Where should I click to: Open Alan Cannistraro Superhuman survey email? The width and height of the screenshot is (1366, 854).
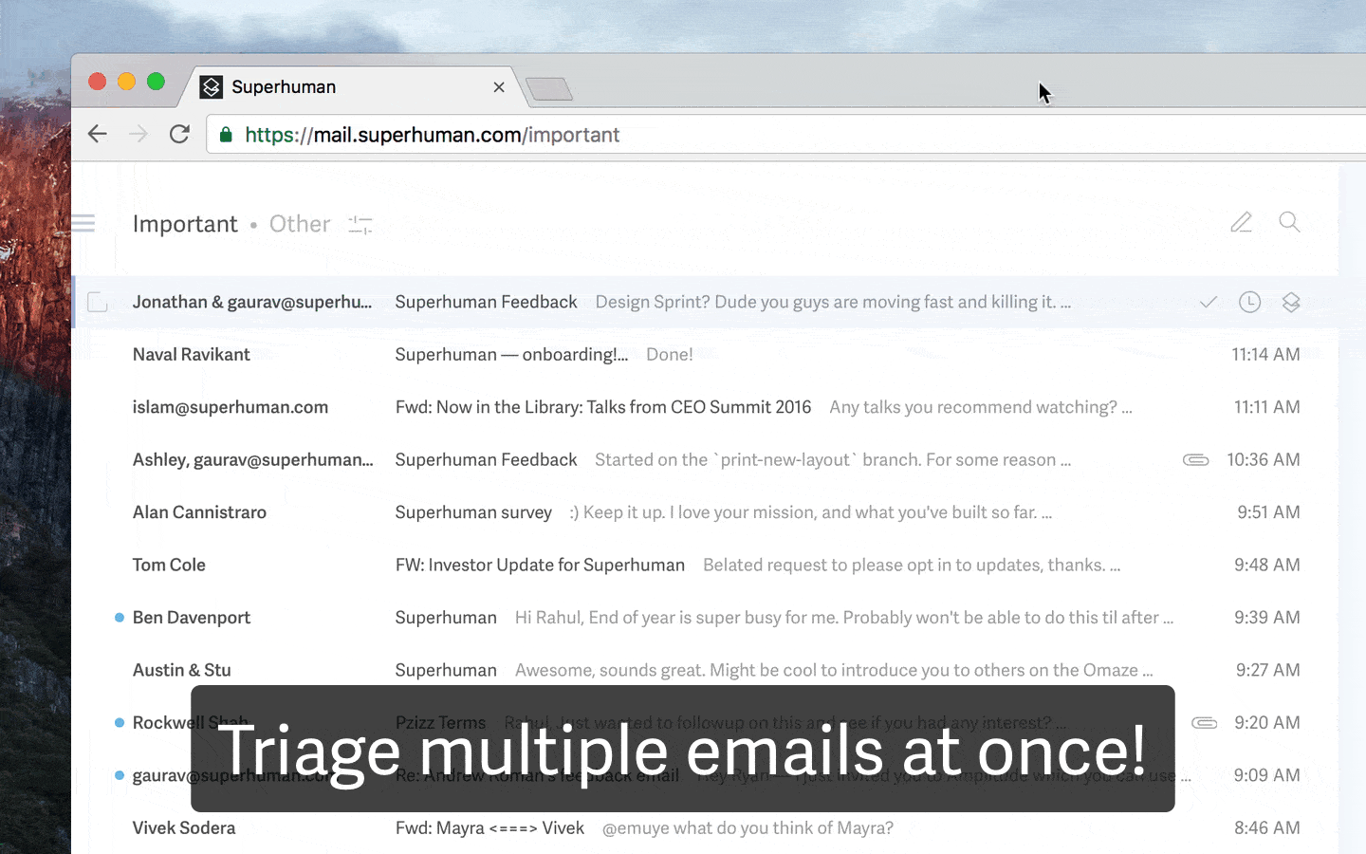(706, 512)
